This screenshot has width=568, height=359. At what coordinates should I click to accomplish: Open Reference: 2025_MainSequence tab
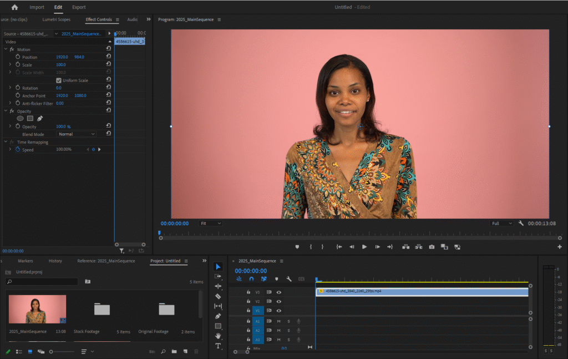tap(106, 261)
